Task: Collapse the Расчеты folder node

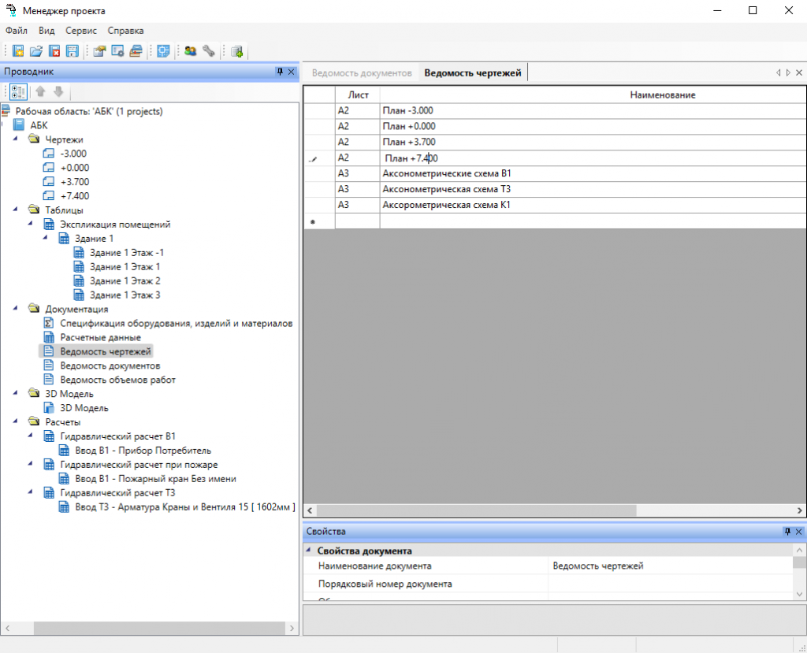Action: (x=17, y=422)
